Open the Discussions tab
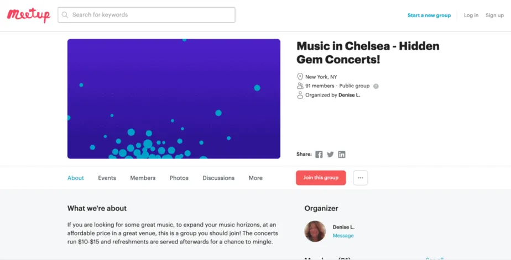511x260 pixels. 218,178
